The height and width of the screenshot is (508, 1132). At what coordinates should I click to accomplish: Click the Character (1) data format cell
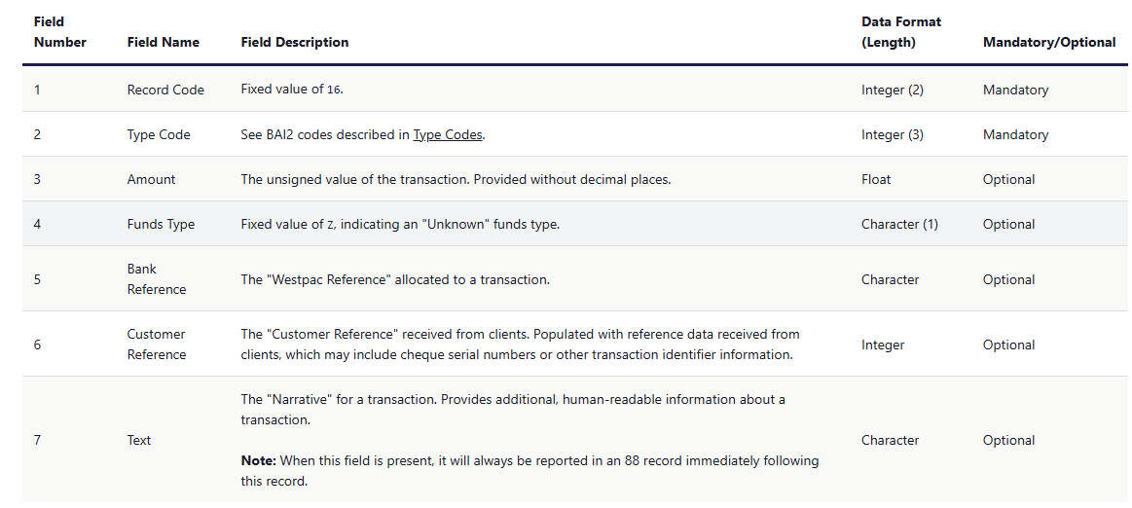[x=899, y=224]
